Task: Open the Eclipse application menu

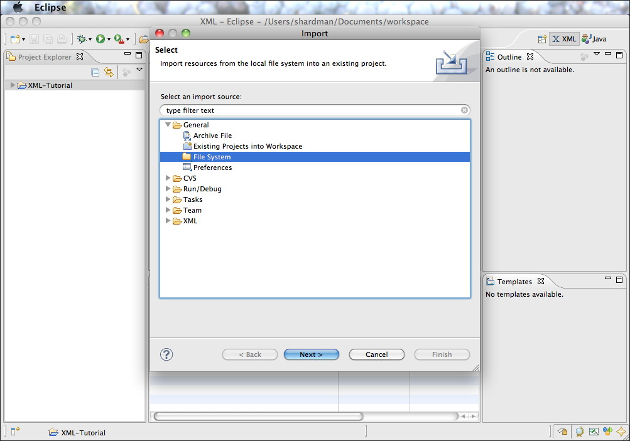Action: coord(50,8)
